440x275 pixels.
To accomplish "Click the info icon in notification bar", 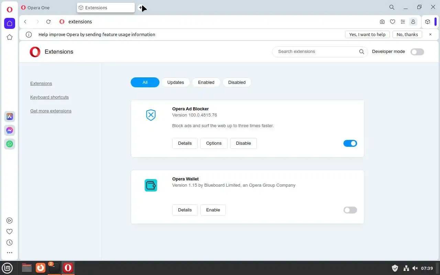I will point(29,34).
